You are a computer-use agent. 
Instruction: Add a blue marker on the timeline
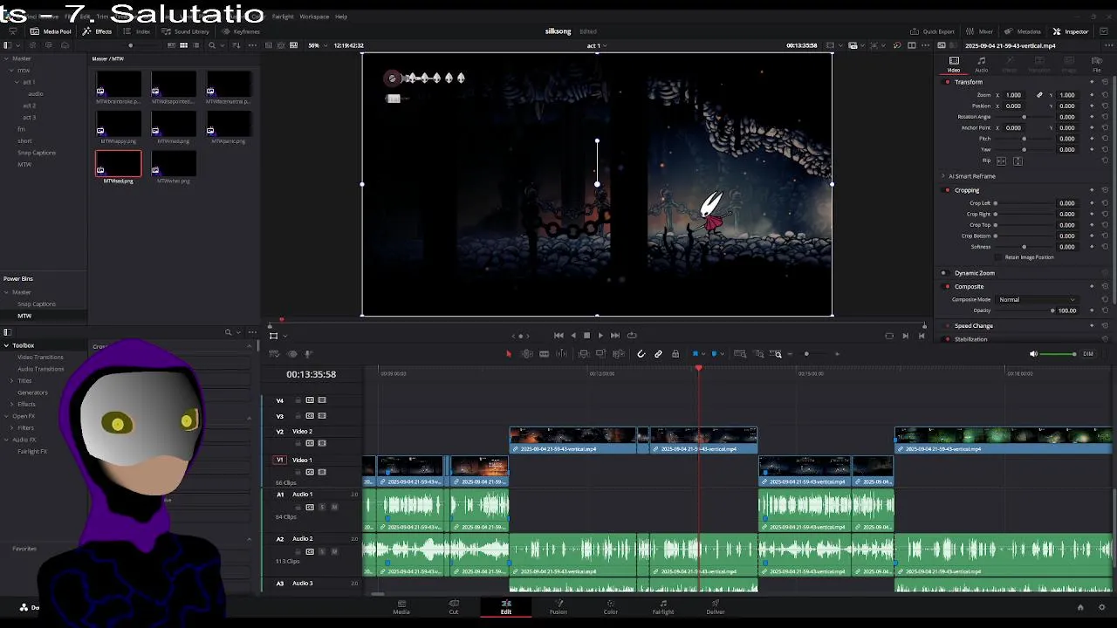pyautogui.click(x=714, y=354)
